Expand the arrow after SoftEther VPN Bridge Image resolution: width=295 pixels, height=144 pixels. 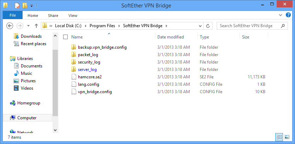166,26
